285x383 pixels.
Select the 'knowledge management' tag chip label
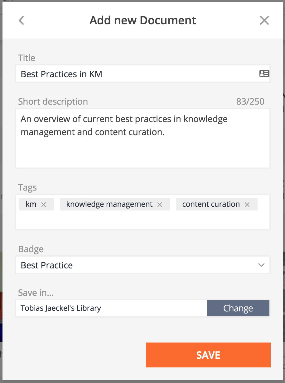tap(109, 204)
